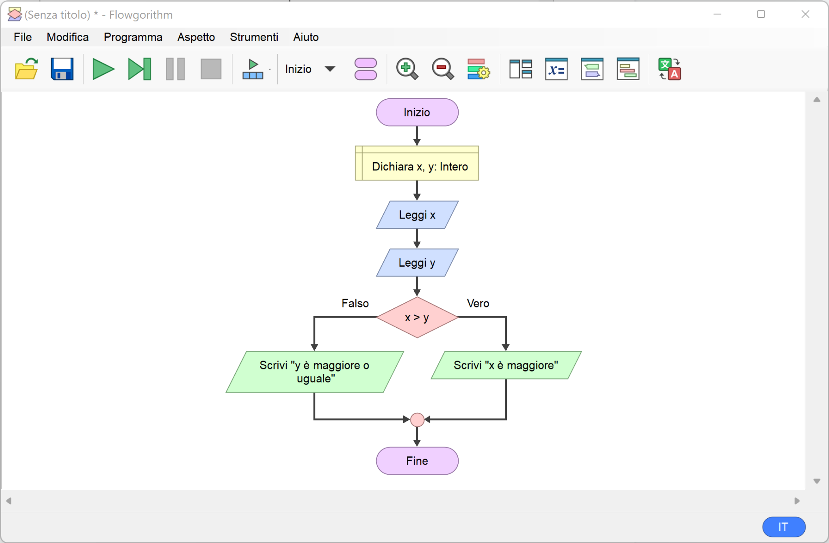
Task: Click the Open file folder icon
Action: coord(26,69)
